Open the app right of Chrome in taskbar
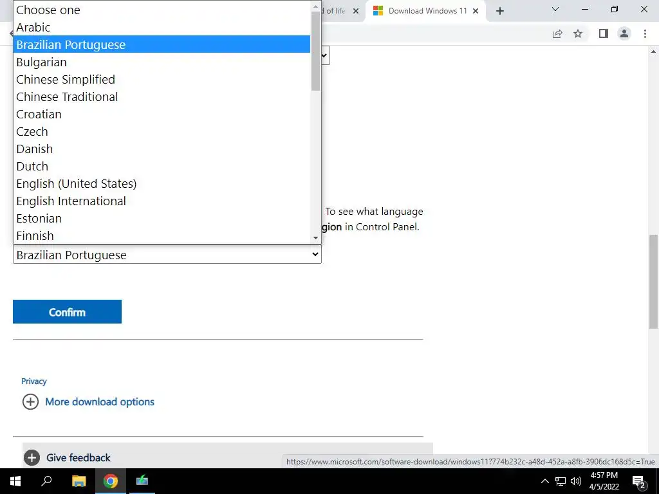Screen dimensions: 659x494 click(142, 481)
